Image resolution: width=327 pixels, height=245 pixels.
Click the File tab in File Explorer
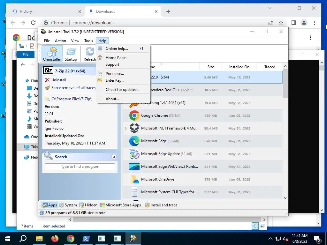26,55
